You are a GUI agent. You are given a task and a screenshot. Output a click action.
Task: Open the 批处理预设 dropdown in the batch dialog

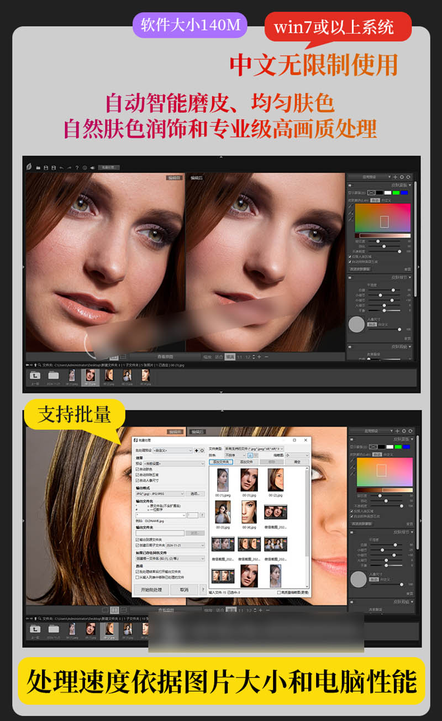click(172, 450)
